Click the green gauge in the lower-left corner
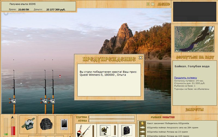 pos(6,127)
